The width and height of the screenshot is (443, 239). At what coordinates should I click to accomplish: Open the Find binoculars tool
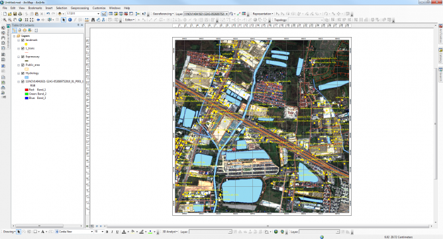coord(93,20)
